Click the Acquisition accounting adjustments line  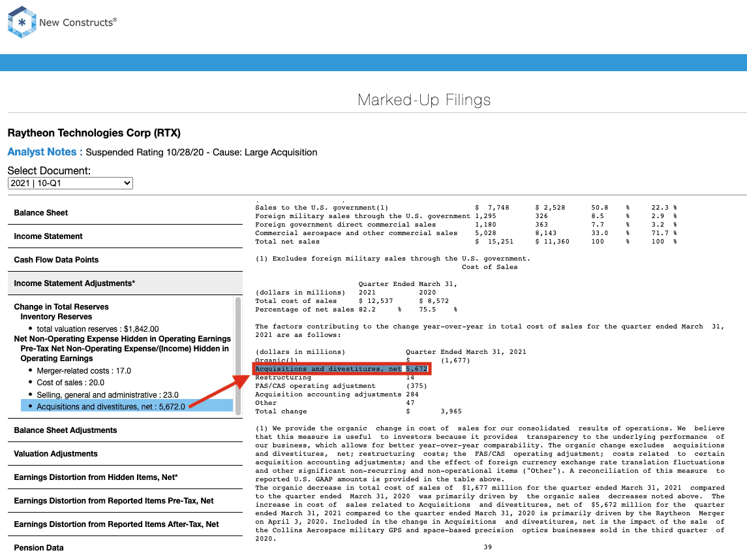(337, 394)
